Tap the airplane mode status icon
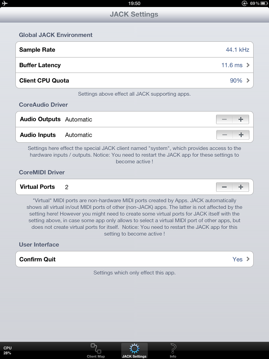The height and width of the screenshot is (359, 269). click(5, 3)
